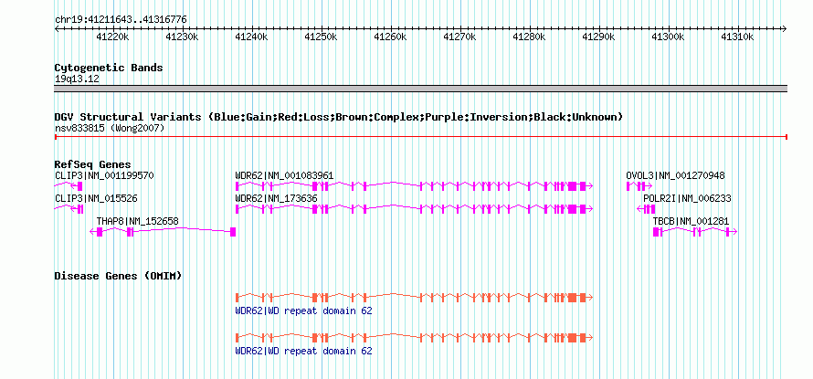Click the 41230k ruler tick label
Viewport: 813px width, 379px height.
click(x=181, y=37)
